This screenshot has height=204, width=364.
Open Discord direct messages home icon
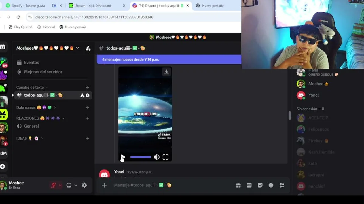coord(3,47)
